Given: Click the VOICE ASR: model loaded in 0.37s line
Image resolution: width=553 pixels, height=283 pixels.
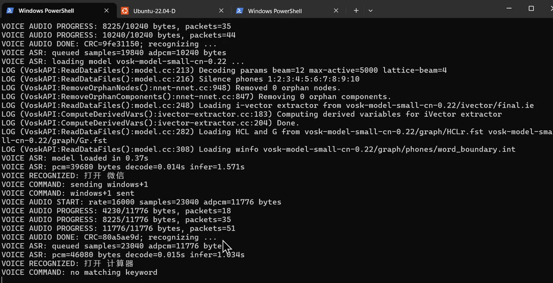Looking at the screenshot, I should [75, 158].
